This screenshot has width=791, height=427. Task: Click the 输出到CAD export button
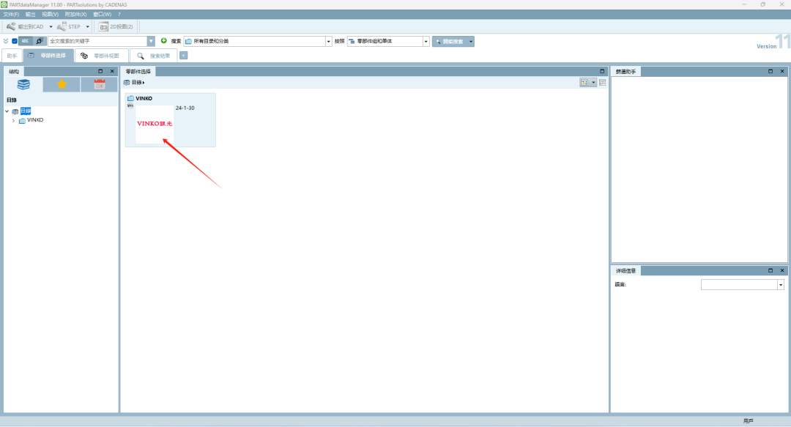click(25, 26)
